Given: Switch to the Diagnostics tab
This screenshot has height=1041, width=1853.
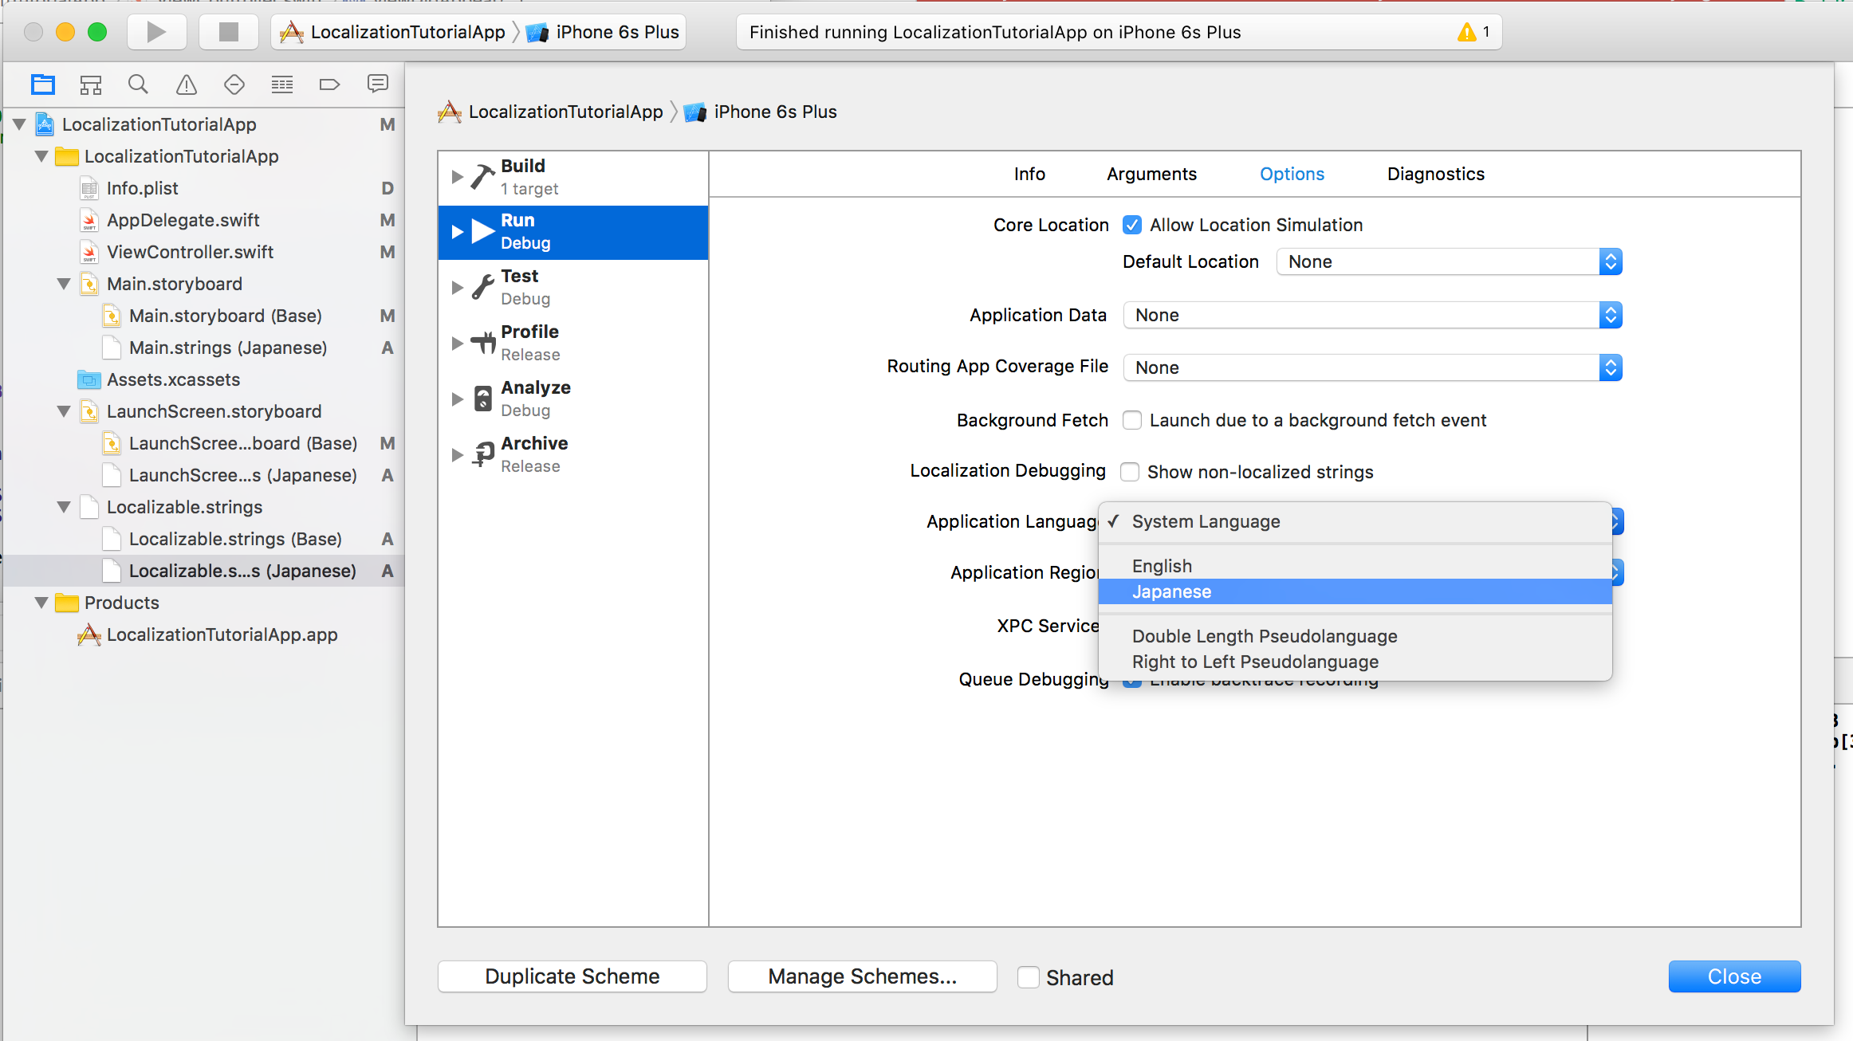Looking at the screenshot, I should pos(1434,174).
